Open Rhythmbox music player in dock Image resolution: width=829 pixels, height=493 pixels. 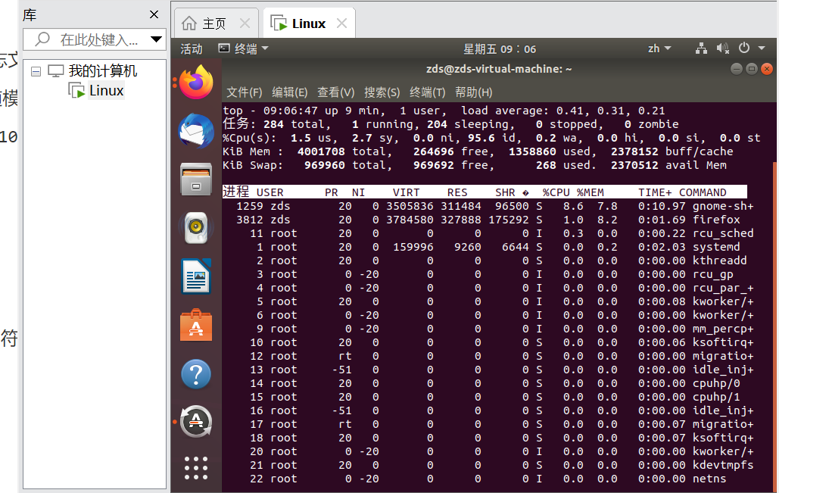click(x=196, y=227)
